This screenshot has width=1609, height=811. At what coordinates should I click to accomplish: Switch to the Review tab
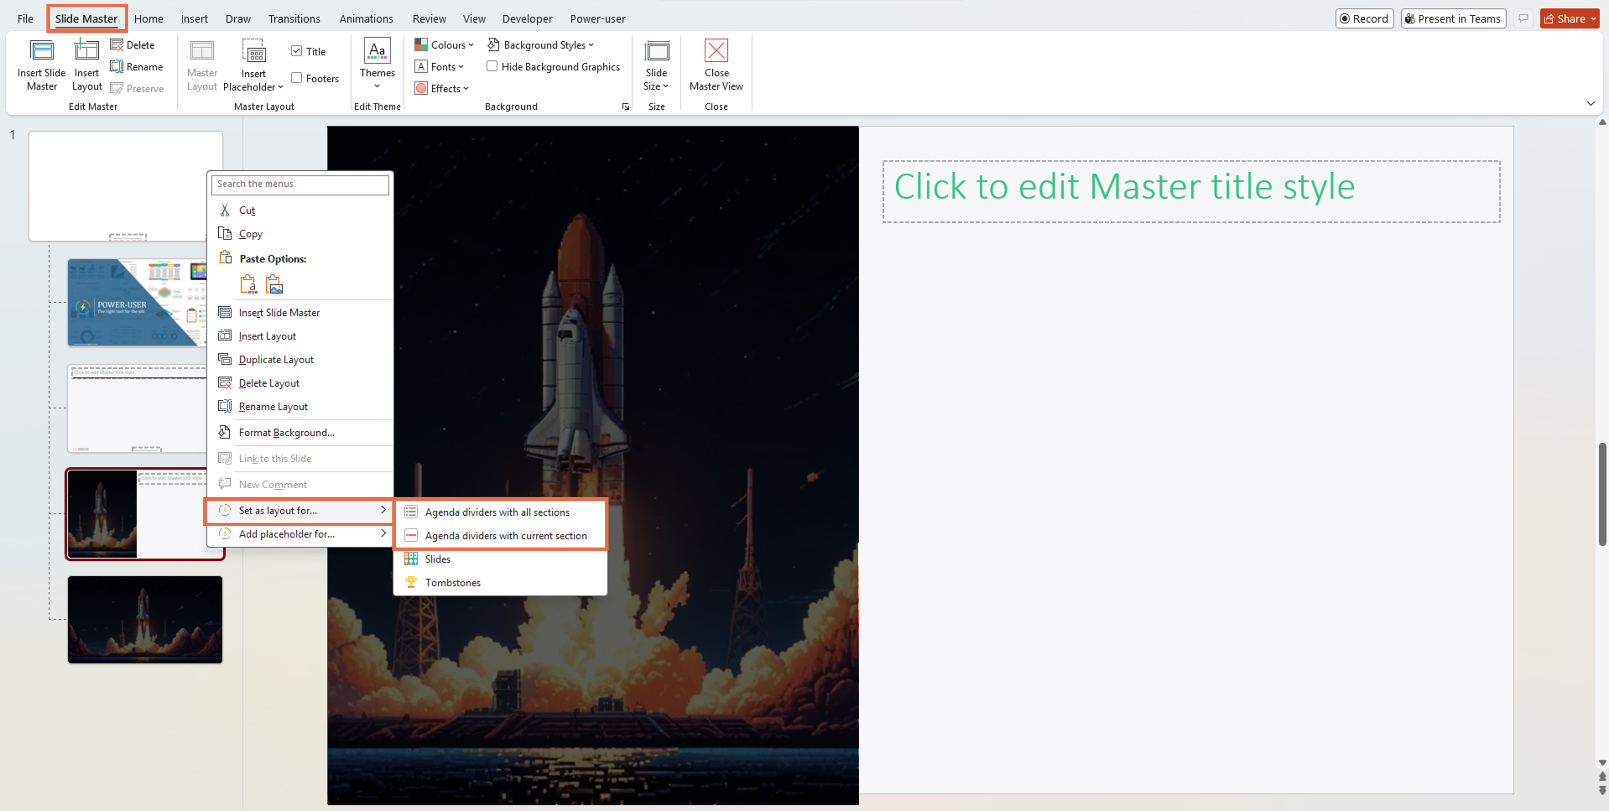pyautogui.click(x=429, y=19)
